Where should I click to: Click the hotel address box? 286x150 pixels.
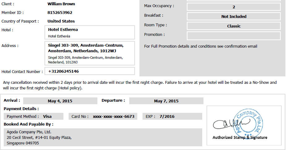tap(90, 53)
